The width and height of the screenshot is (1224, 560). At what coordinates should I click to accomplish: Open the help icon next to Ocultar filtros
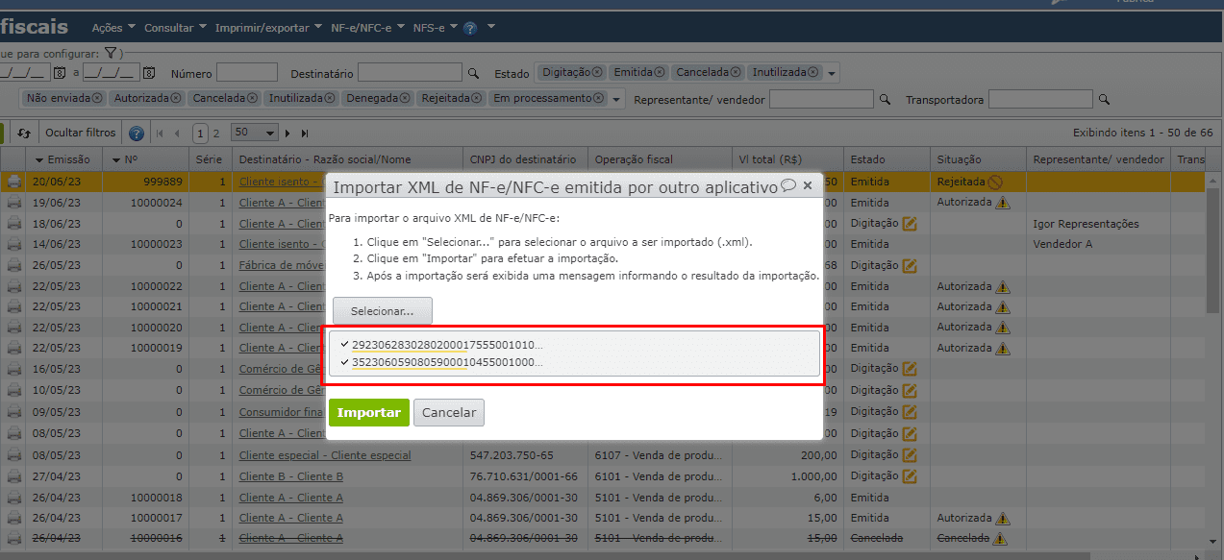click(137, 133)
